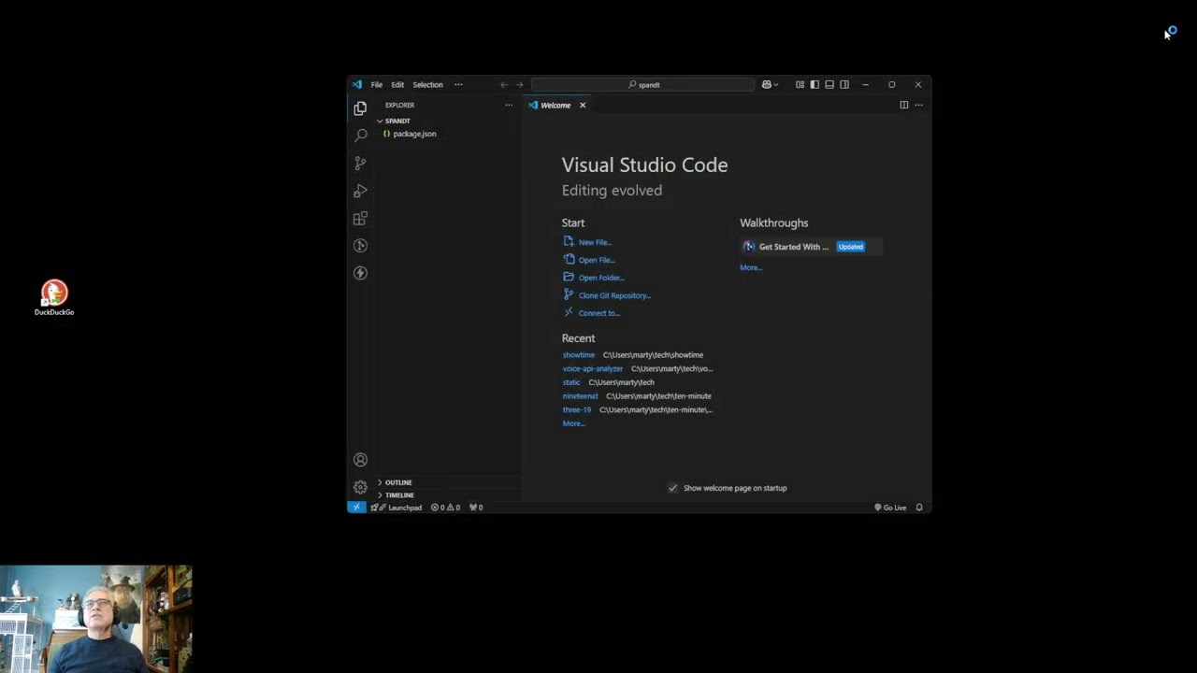Go back with the left arrow

click(504, 85)
